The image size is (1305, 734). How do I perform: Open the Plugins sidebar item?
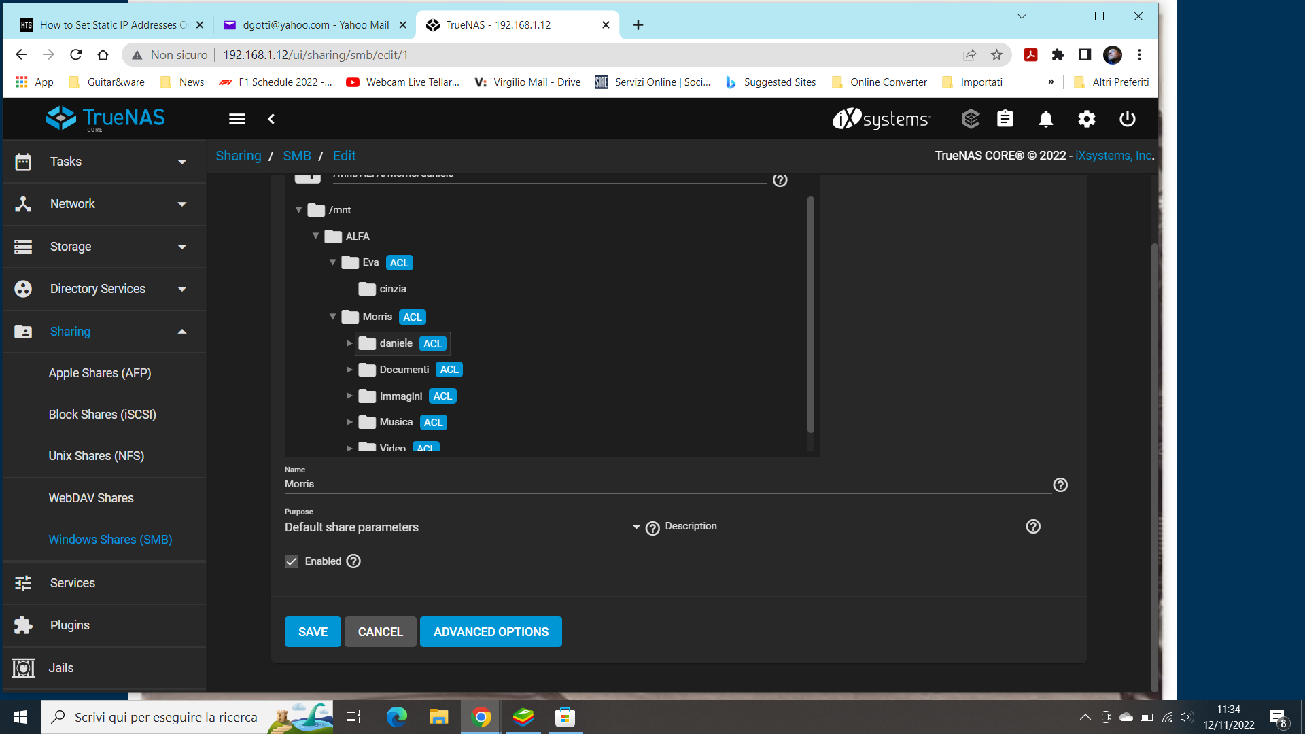coord(104,625)
